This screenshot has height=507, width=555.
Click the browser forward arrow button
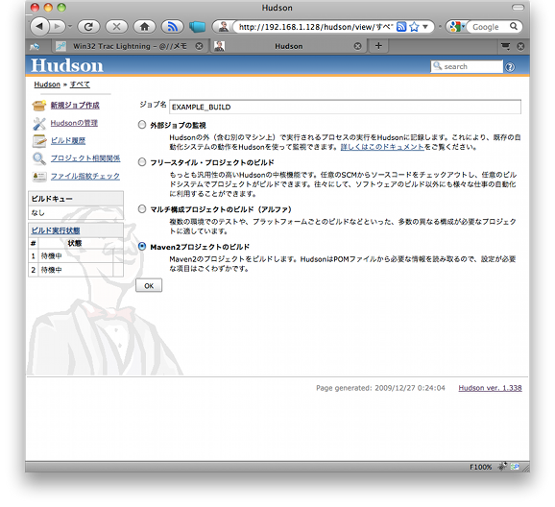pyautogui.click(x=57, y=27)
